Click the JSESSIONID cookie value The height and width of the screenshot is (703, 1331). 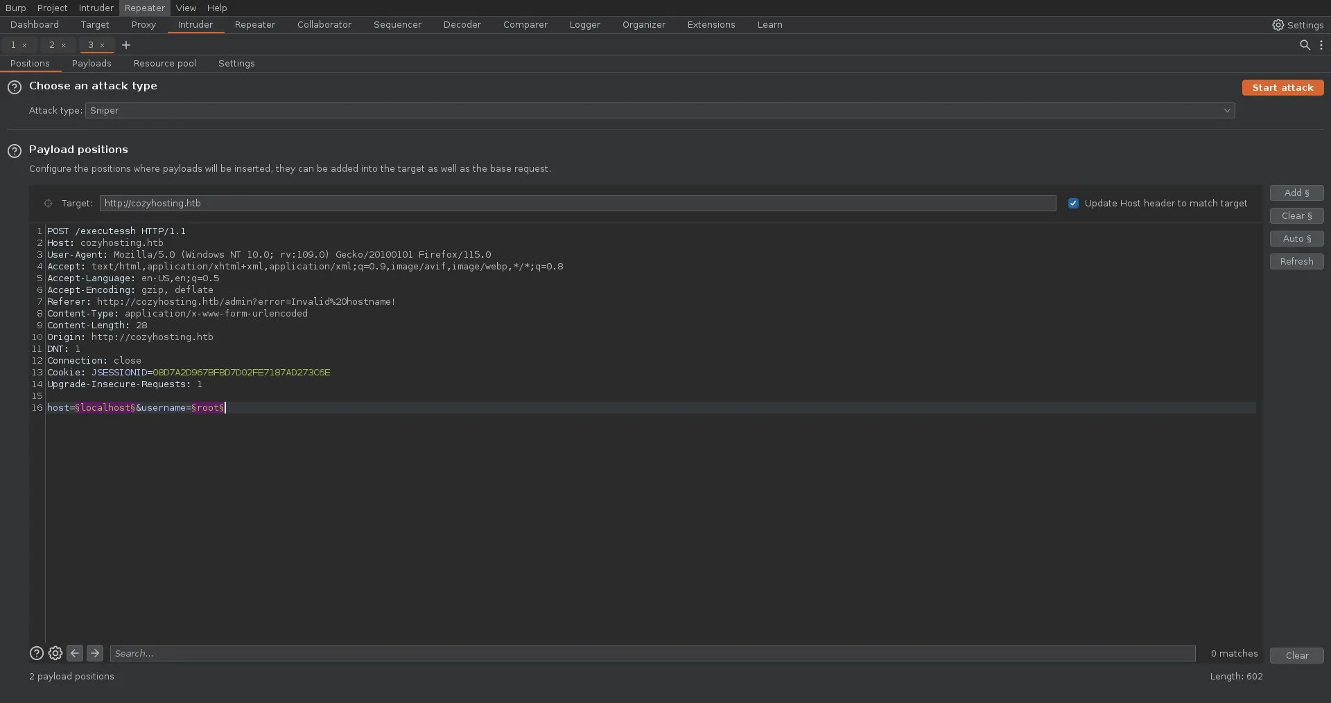241,373
